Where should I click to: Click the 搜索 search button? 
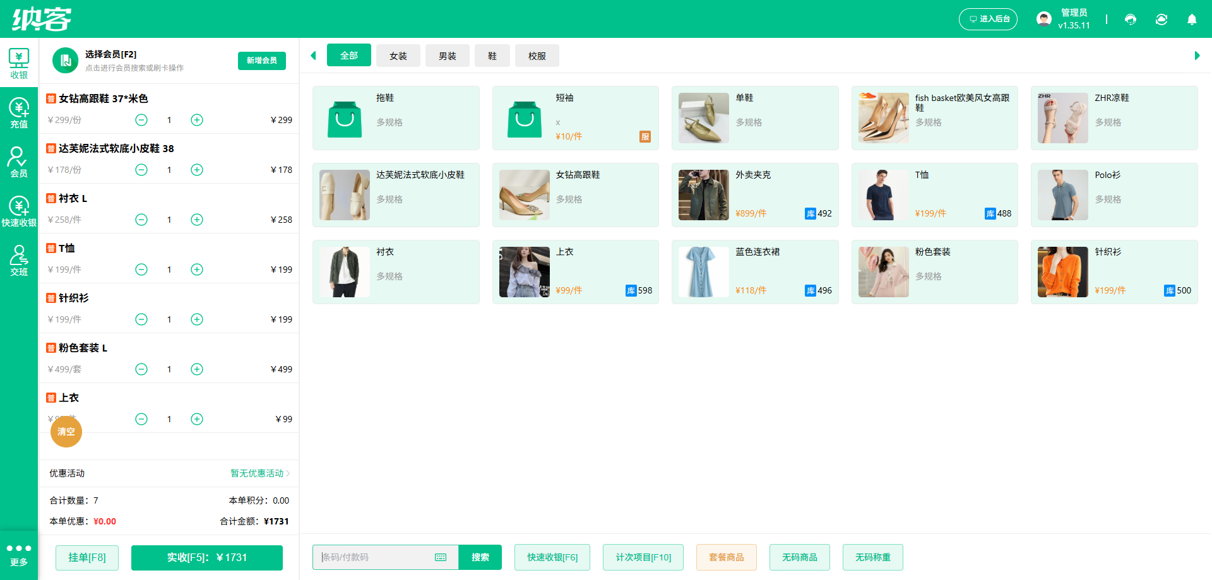click(x=480, y=557)
